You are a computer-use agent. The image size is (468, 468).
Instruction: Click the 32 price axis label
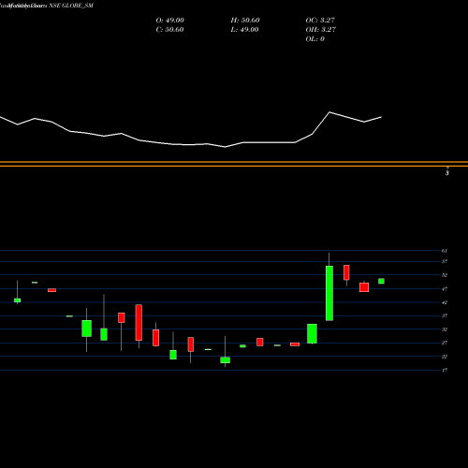[x=445, y=329]
